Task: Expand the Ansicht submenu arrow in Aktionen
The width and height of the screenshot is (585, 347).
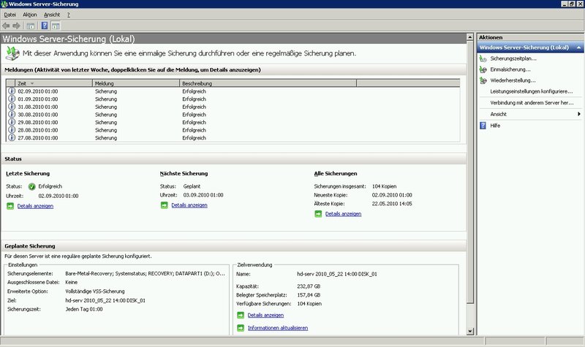Action: pos(578,114)
